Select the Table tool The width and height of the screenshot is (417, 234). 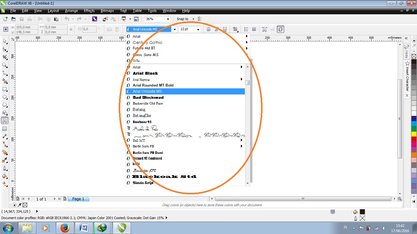coord(5,128)
